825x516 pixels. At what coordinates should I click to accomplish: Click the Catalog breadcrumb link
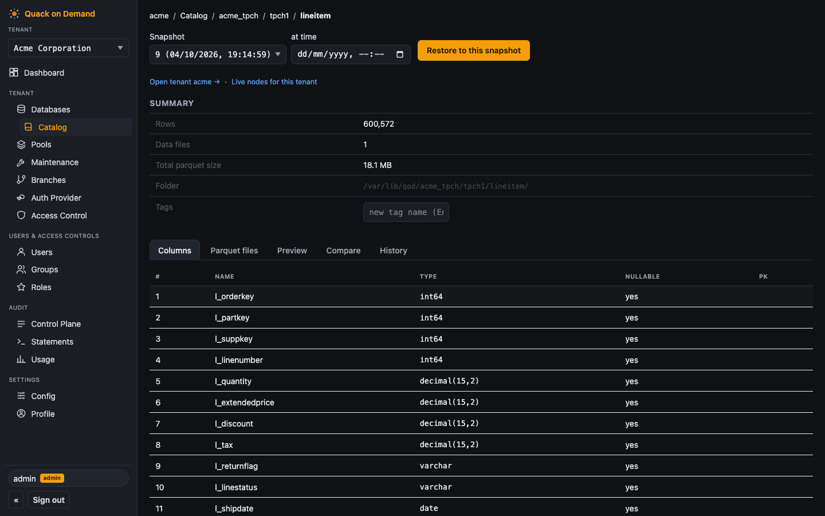click(x=194, y=15)
